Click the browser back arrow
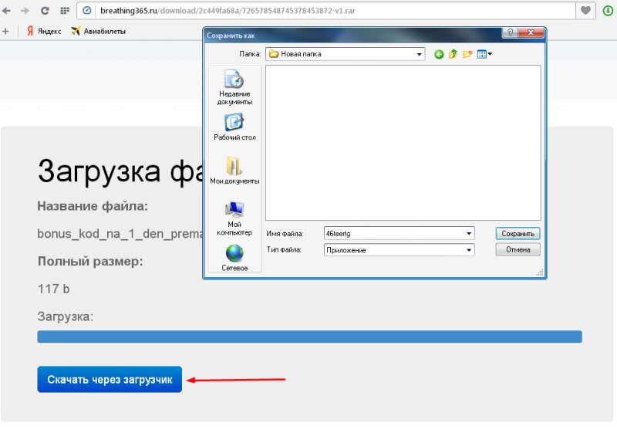This screenshot has width=617, height=433. (7, 11)
